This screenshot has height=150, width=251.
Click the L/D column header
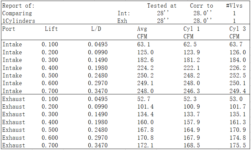(96, 29)
